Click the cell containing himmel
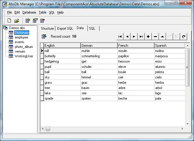This screenshot has height=141, width=194. click(99, 77)
